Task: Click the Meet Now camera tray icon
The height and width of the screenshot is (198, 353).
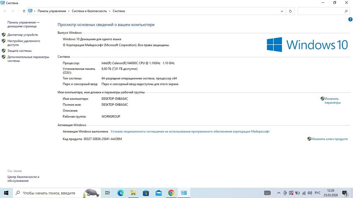Action: tap(285, 193)
